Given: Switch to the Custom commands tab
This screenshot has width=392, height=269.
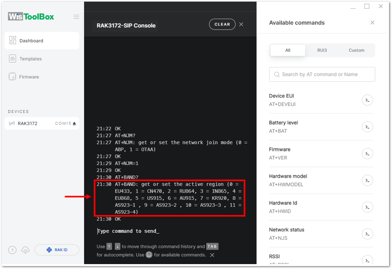Looking at the screenshot, I should [357, 50].
